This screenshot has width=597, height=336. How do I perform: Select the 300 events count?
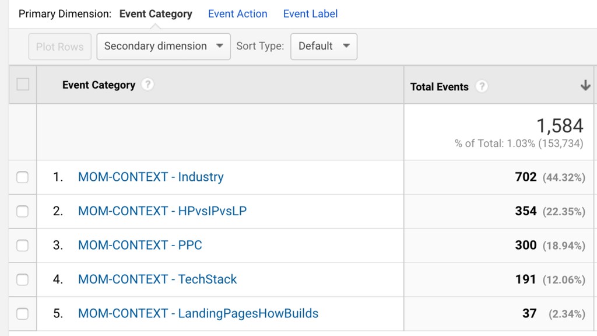pos(526,245)
